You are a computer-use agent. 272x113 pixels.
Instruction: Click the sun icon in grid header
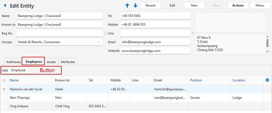[x=4, y=80]
